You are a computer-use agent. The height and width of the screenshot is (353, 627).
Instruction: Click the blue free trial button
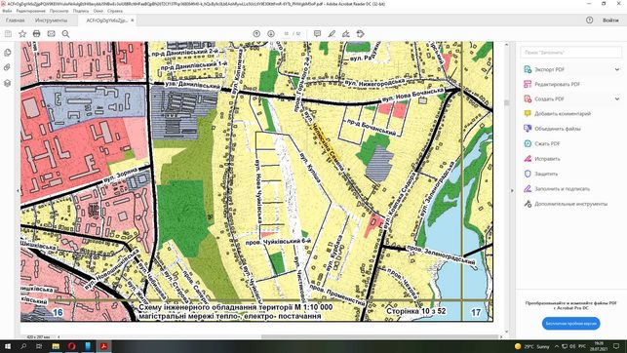pyautogui.click(x=571, y=324)
